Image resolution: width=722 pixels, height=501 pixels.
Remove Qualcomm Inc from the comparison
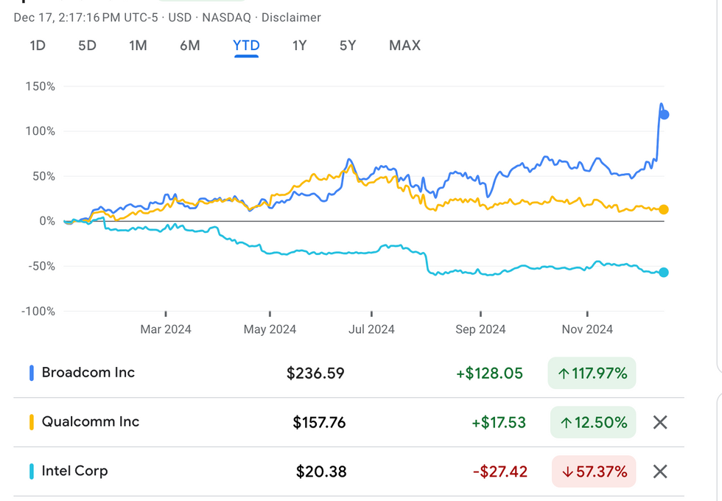point(660,422)
